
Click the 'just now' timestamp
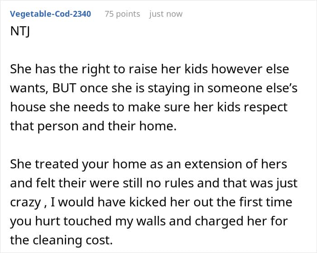(x=166, y=14)
